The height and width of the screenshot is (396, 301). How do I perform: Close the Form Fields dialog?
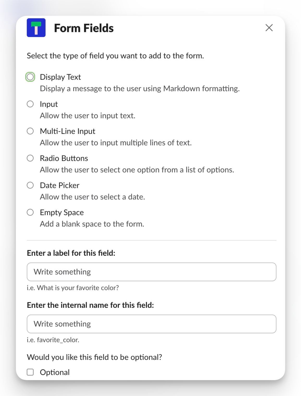[x=269, y=28]
